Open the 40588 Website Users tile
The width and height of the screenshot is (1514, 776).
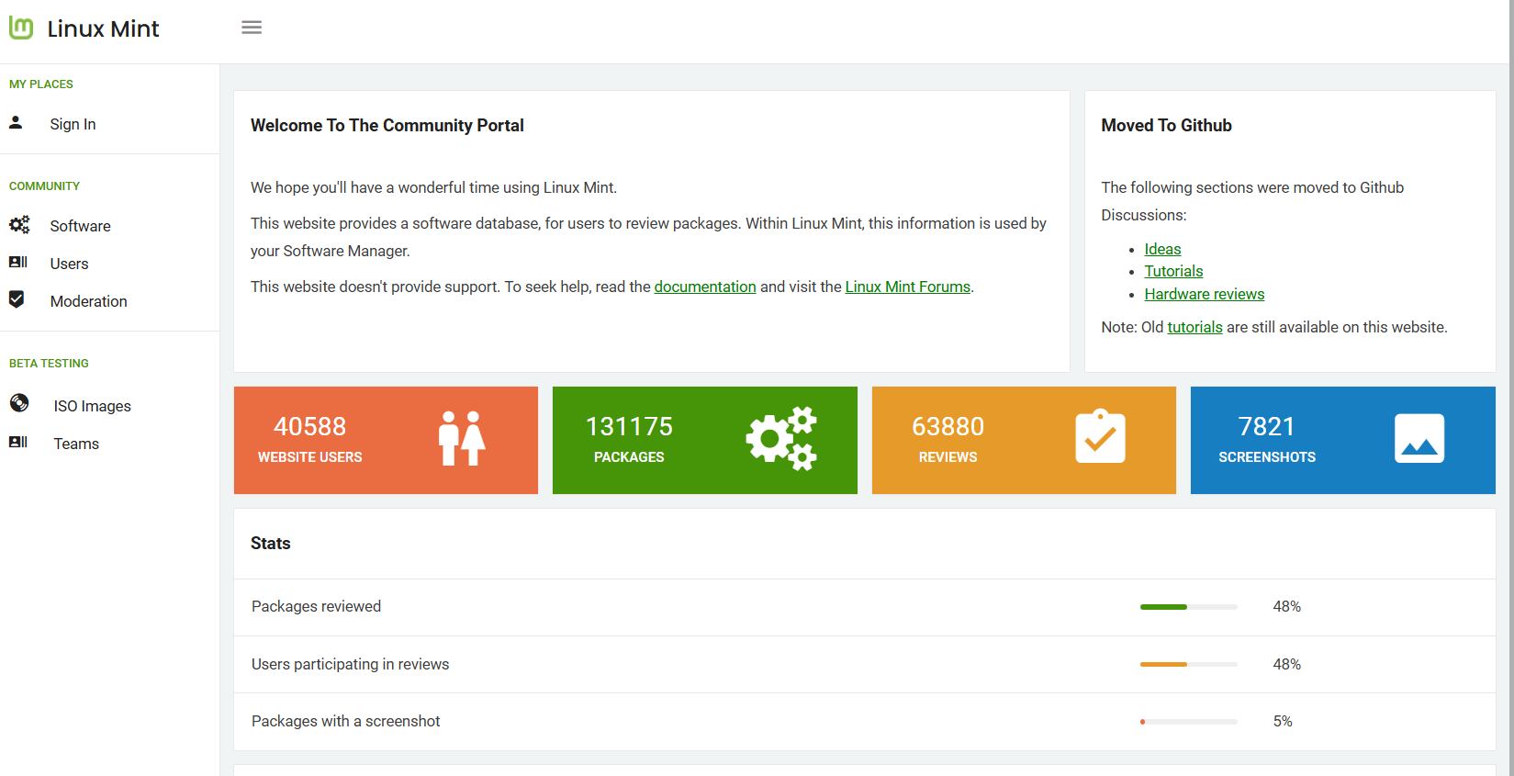pos(386,440)
